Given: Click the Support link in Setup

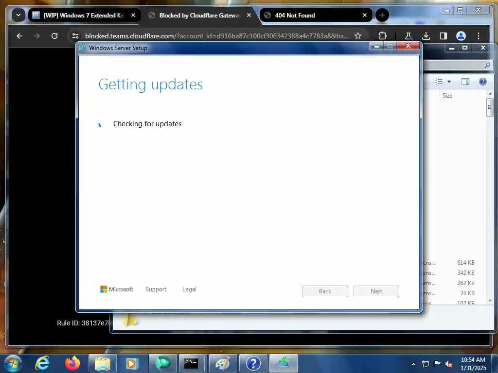Looking at the screenshot, I should (156, 289).
